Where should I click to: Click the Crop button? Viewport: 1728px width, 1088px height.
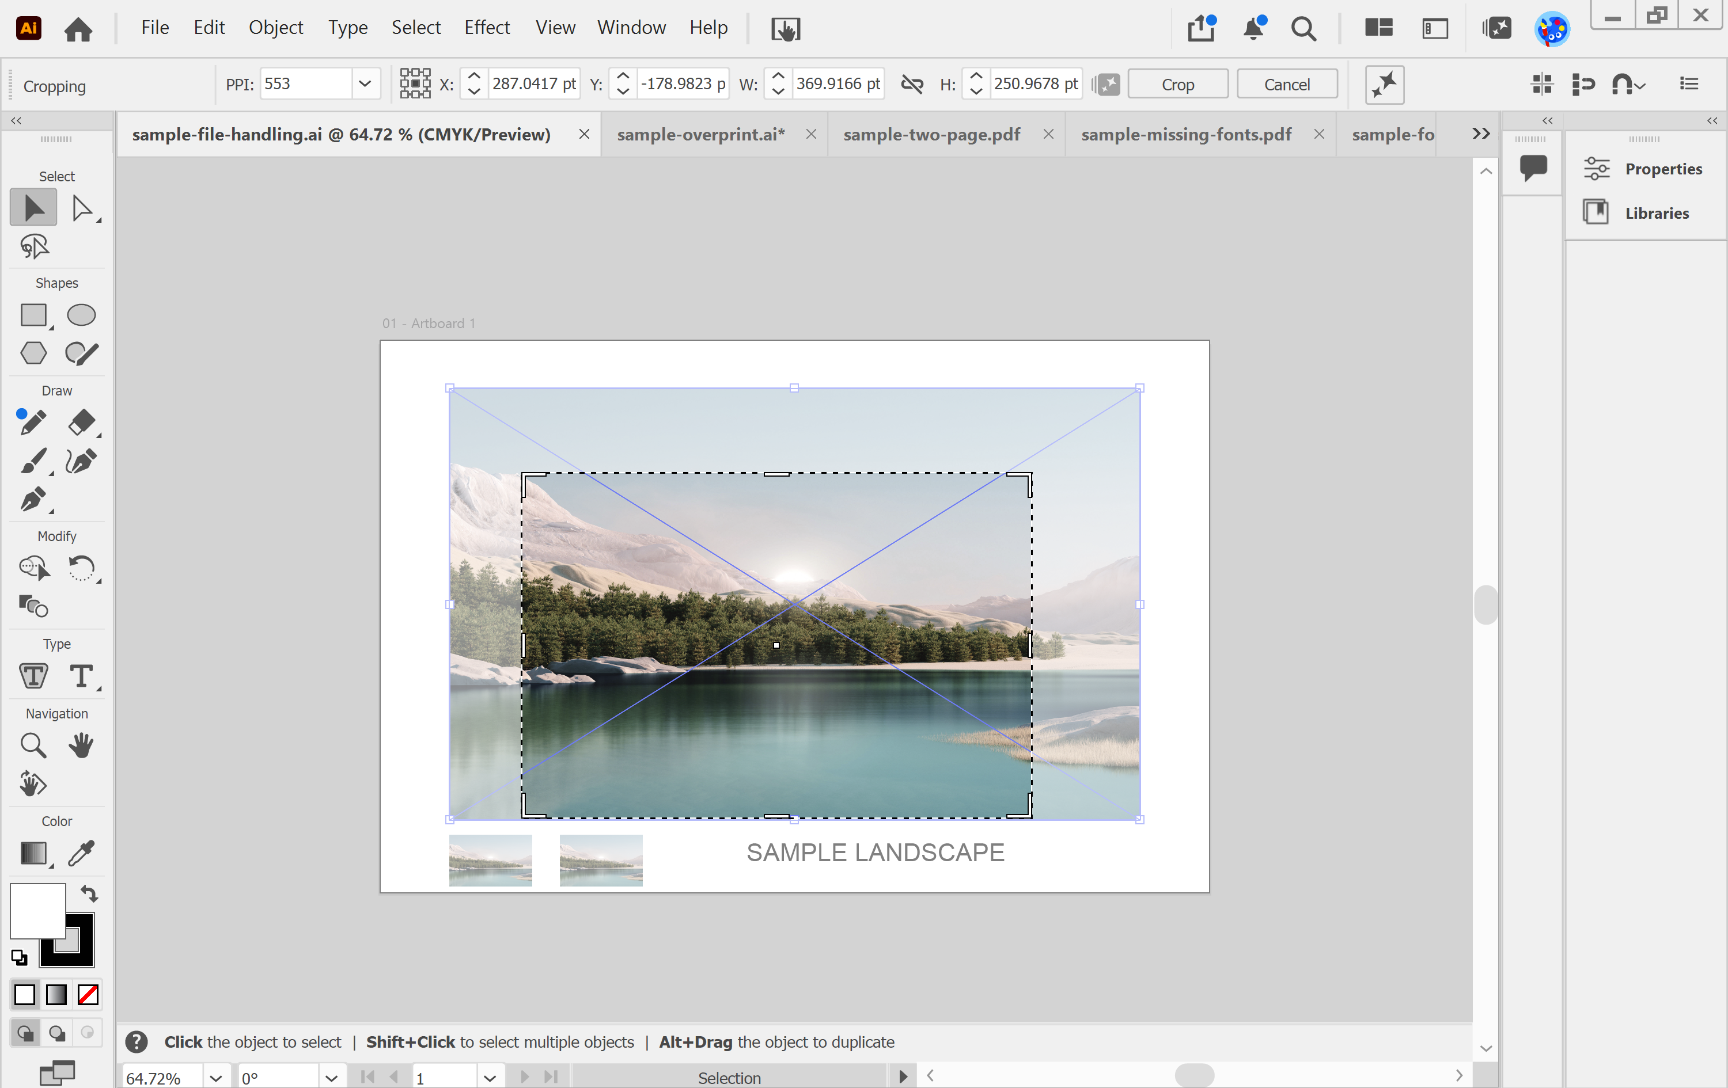(1177, 84)
